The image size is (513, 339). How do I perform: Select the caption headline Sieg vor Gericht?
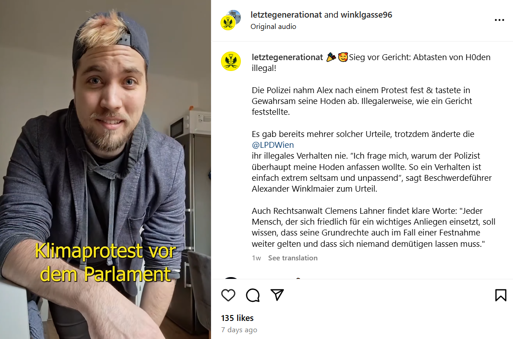click(379, 57)
